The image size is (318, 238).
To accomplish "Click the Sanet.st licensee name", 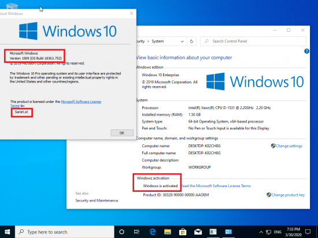I will [x=21, y=112].
